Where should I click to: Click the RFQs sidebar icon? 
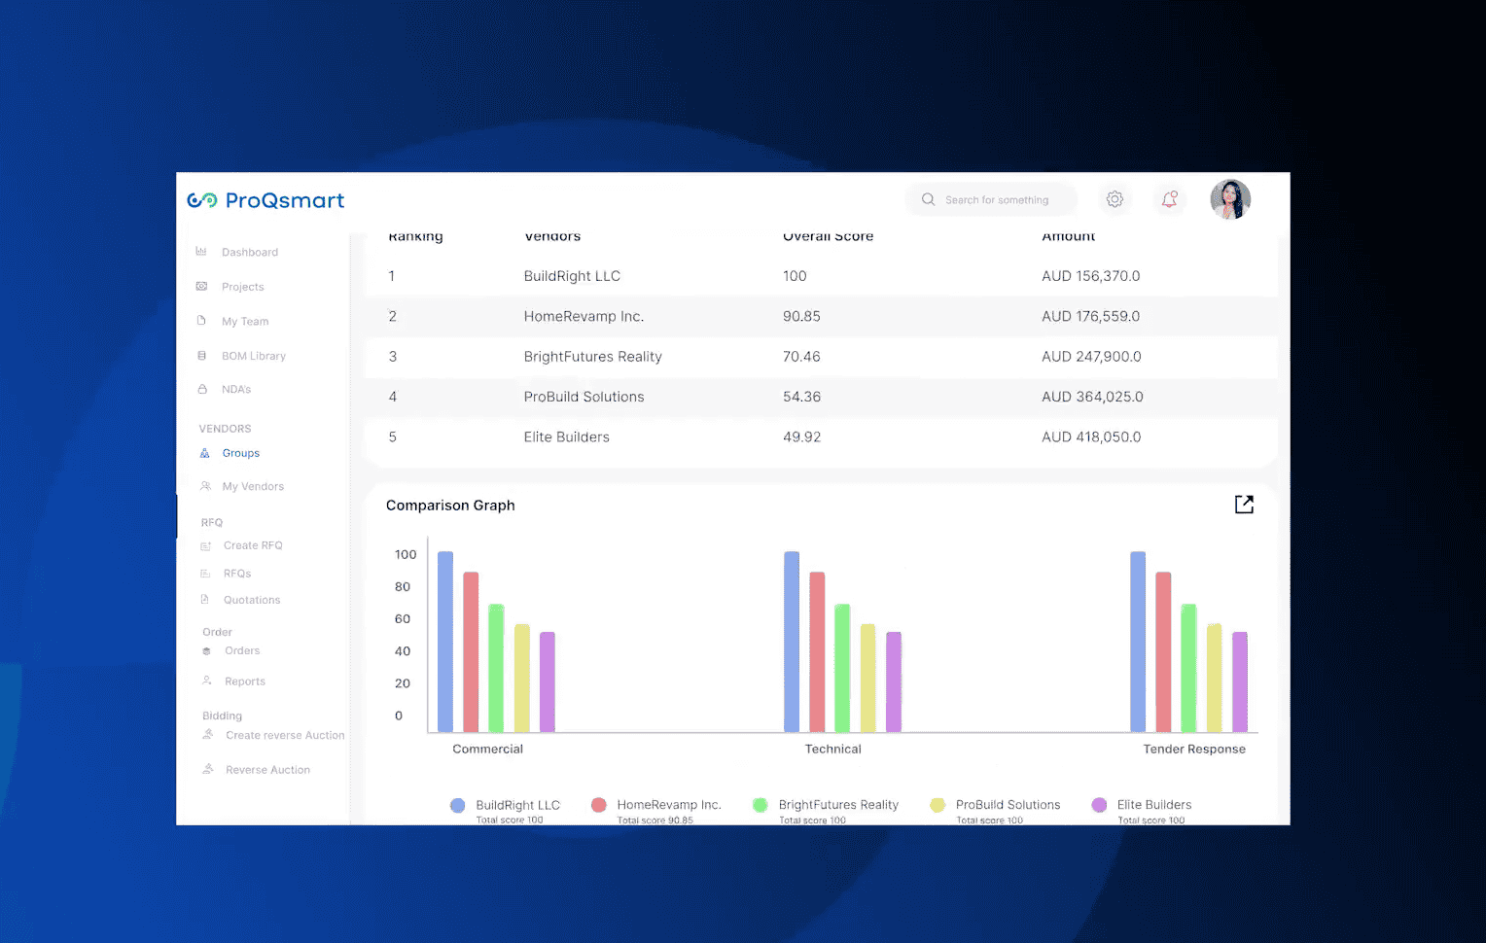click(205, 574)
